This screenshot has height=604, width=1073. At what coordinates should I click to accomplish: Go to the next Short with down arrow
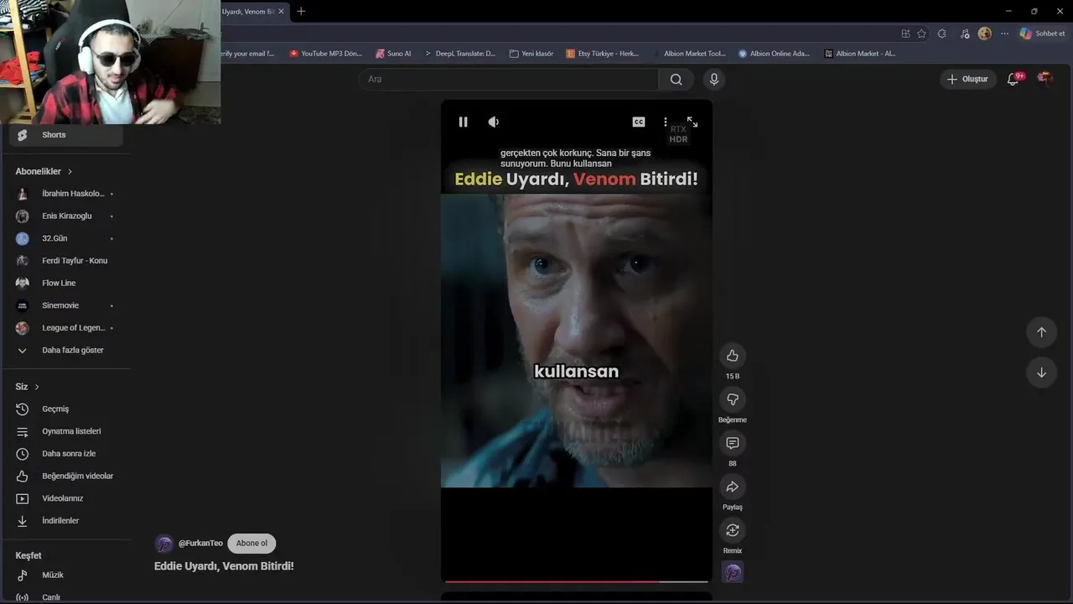point(1041,372)
